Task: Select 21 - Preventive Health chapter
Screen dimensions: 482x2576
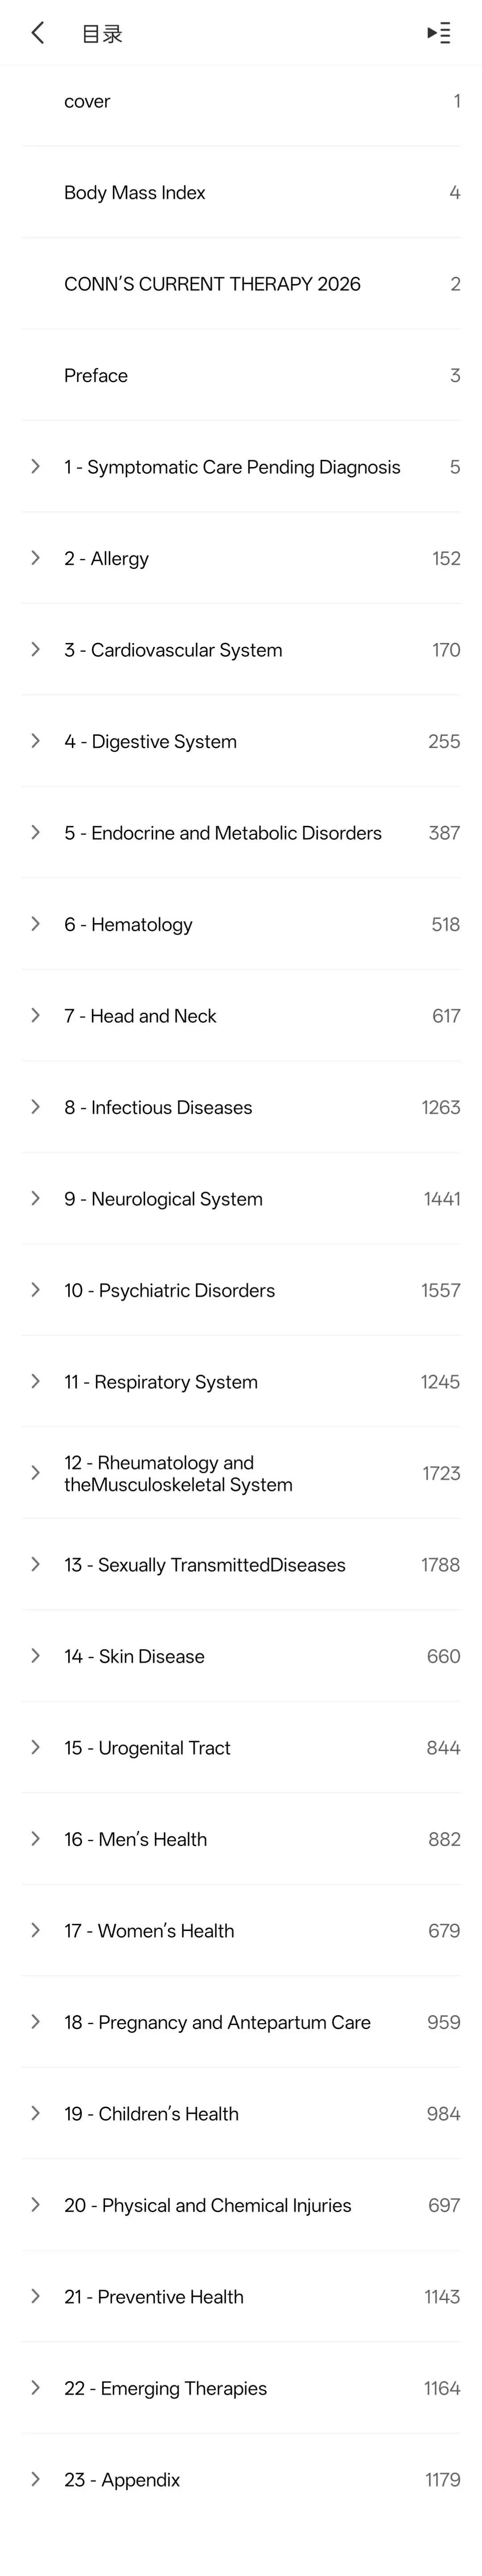Action: click(x=241, y=2297)
